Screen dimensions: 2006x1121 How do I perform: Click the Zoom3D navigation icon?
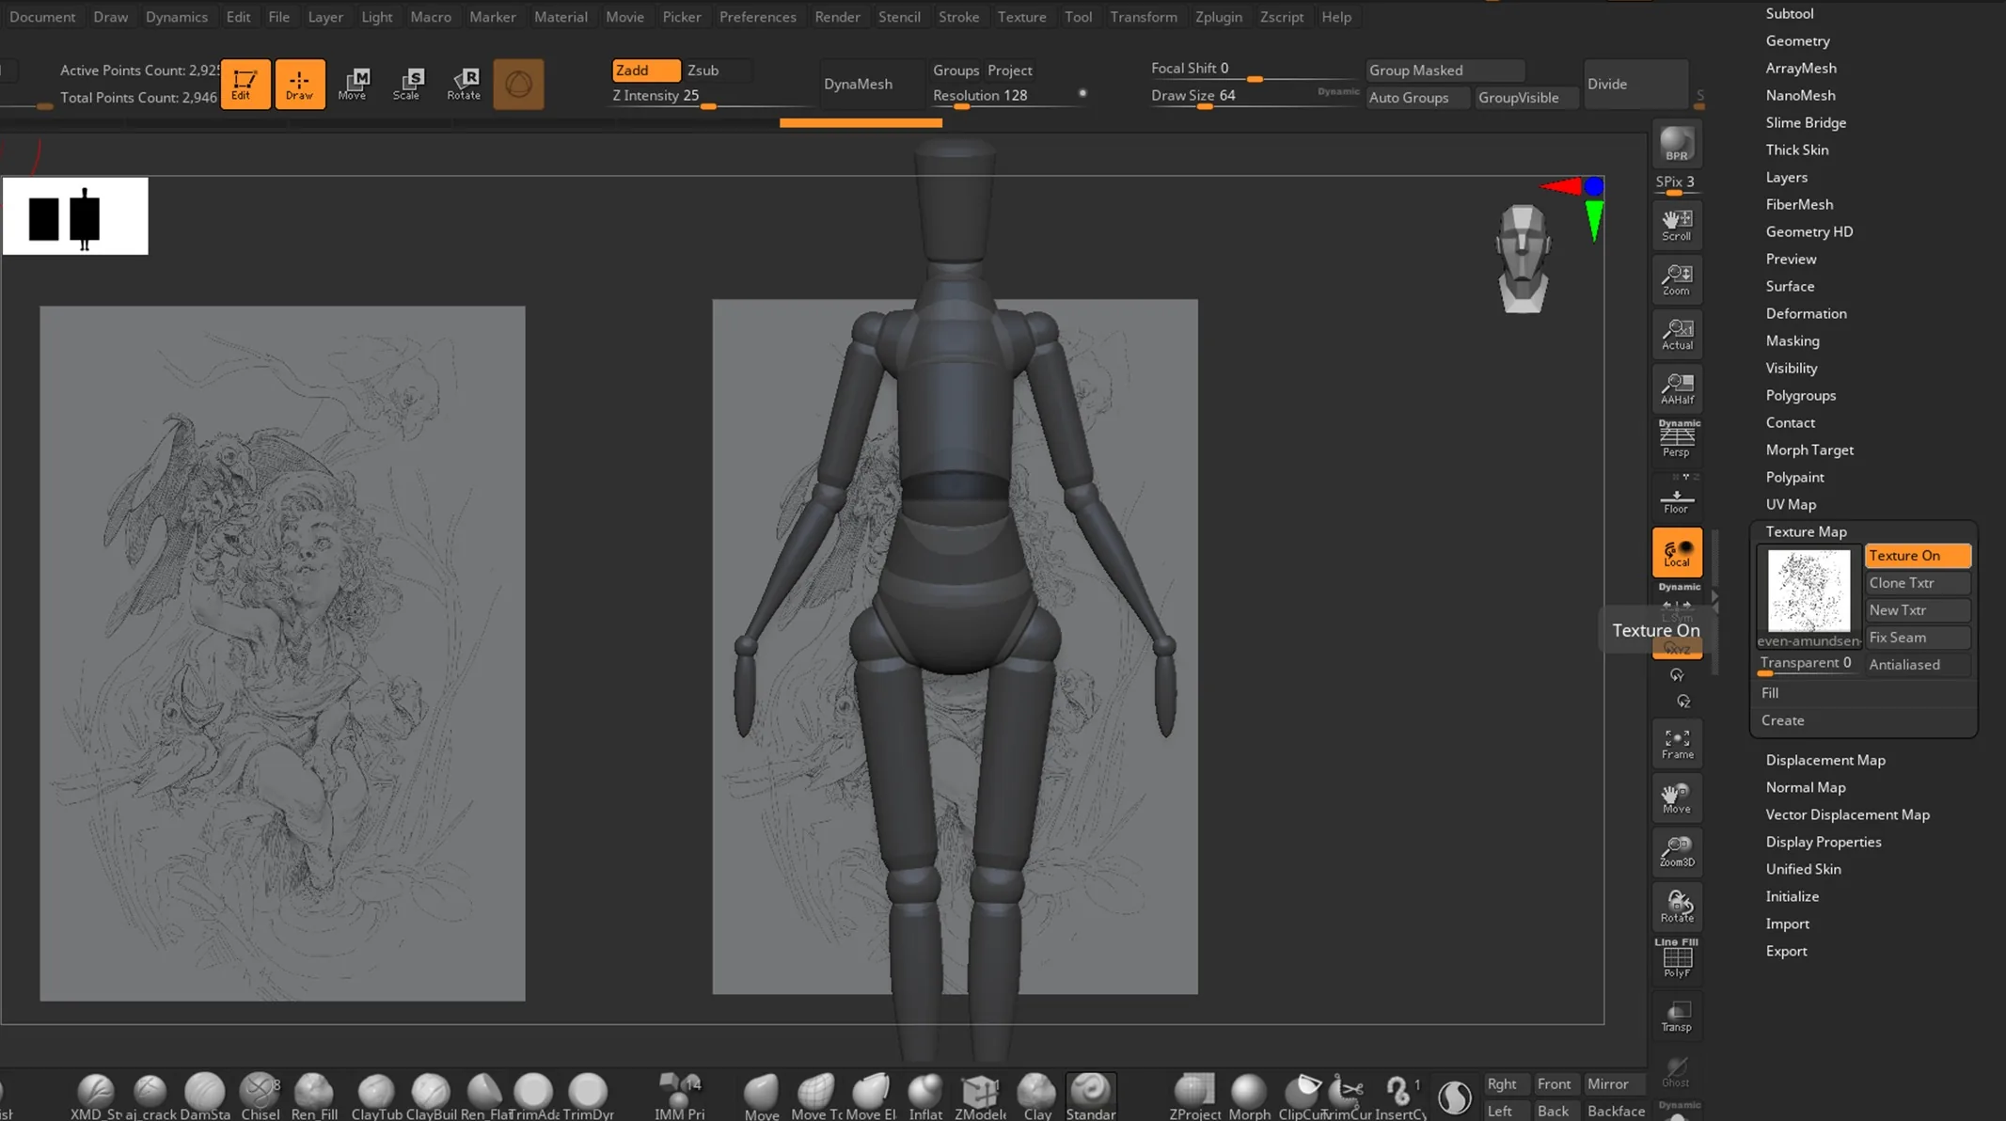coord(1677,851)
